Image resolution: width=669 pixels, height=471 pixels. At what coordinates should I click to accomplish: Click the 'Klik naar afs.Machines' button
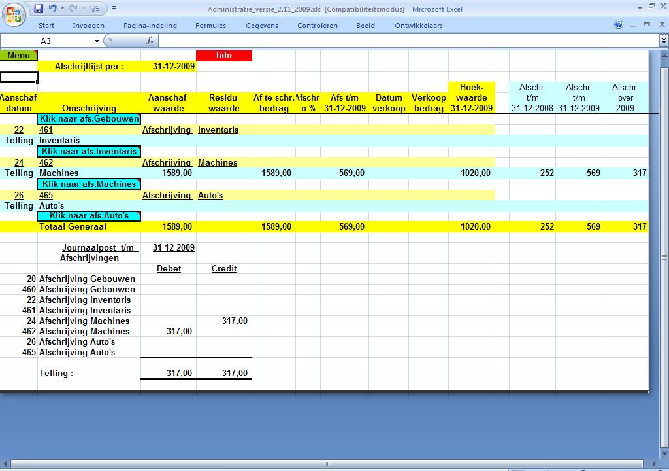pyautogui.click(x=89, y=184)
